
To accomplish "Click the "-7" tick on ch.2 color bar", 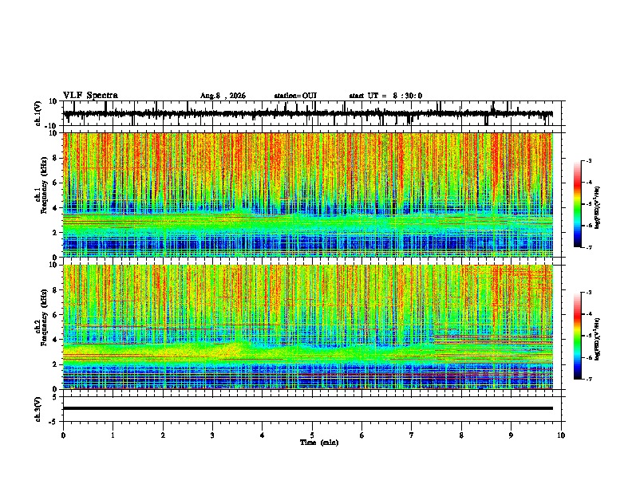I will tap(588, 379).
